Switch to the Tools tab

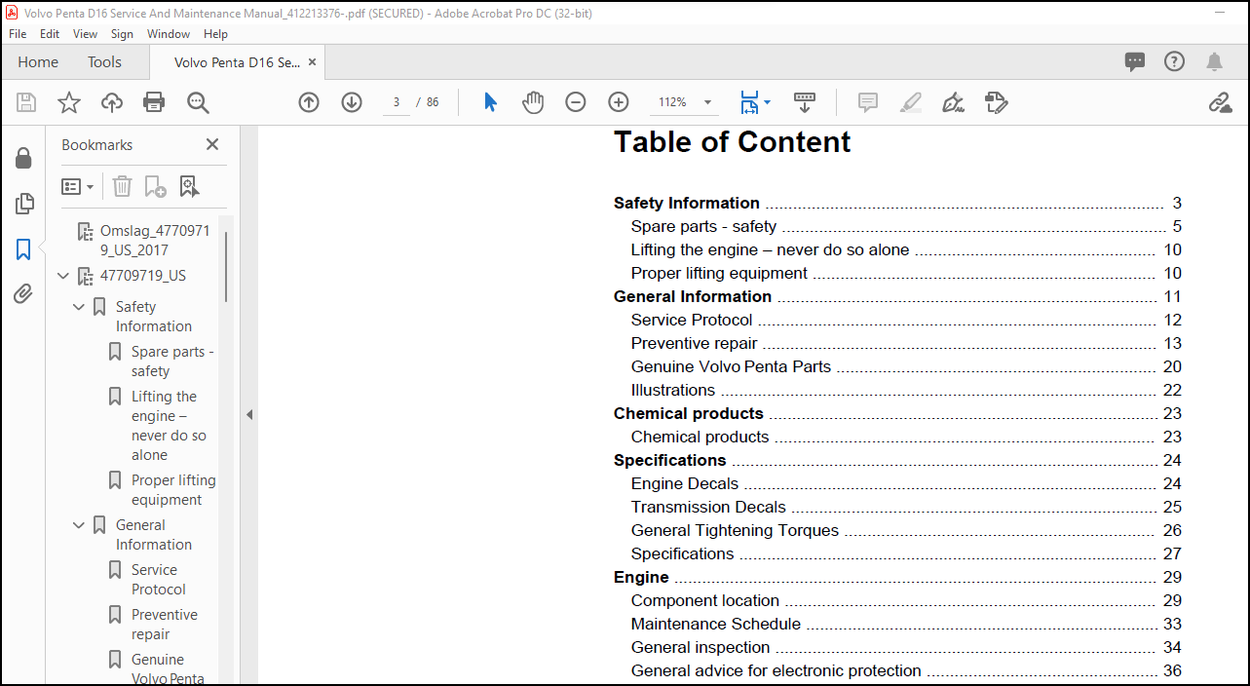tap(104, 61)
